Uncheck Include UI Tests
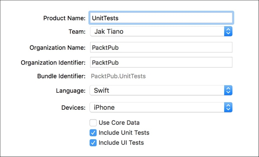This screenshot has height=157, width=259. [x=93, y=143]
